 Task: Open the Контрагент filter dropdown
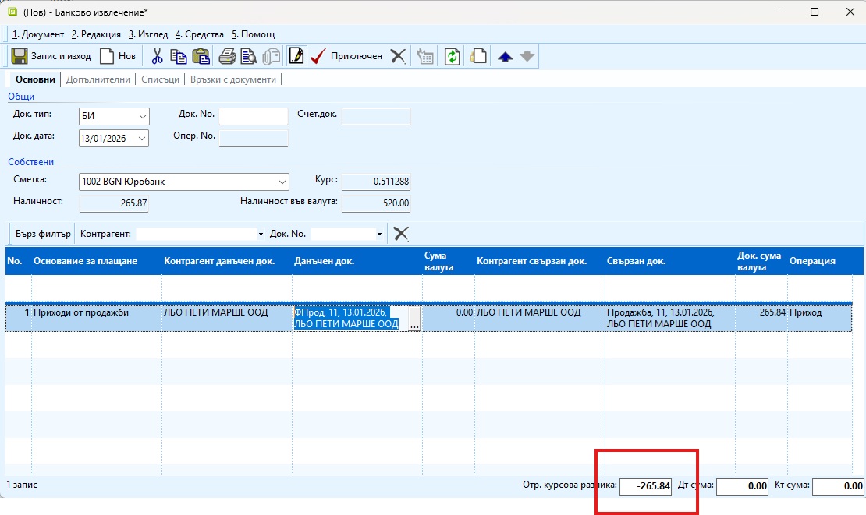point(261,234)
